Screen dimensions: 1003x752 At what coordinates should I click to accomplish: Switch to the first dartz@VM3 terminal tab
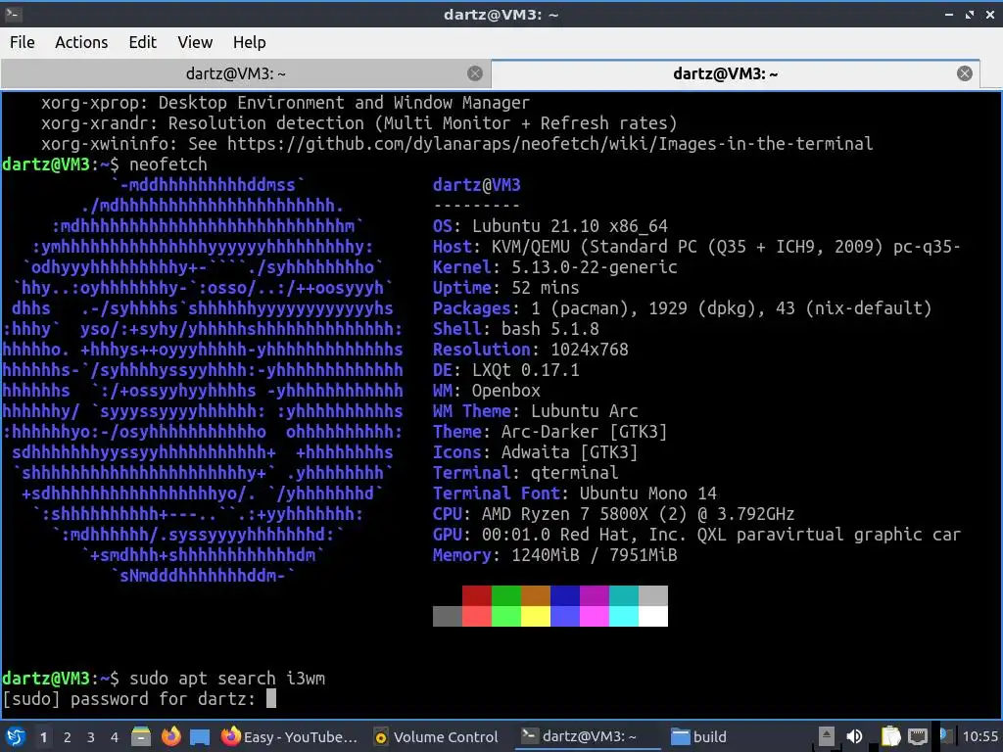coord(235,73)
